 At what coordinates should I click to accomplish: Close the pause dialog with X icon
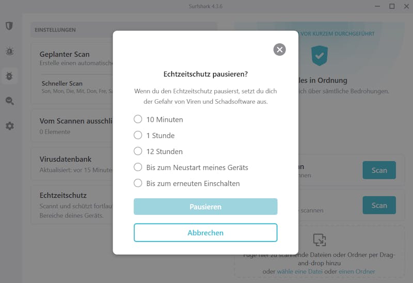pos(279,50)
